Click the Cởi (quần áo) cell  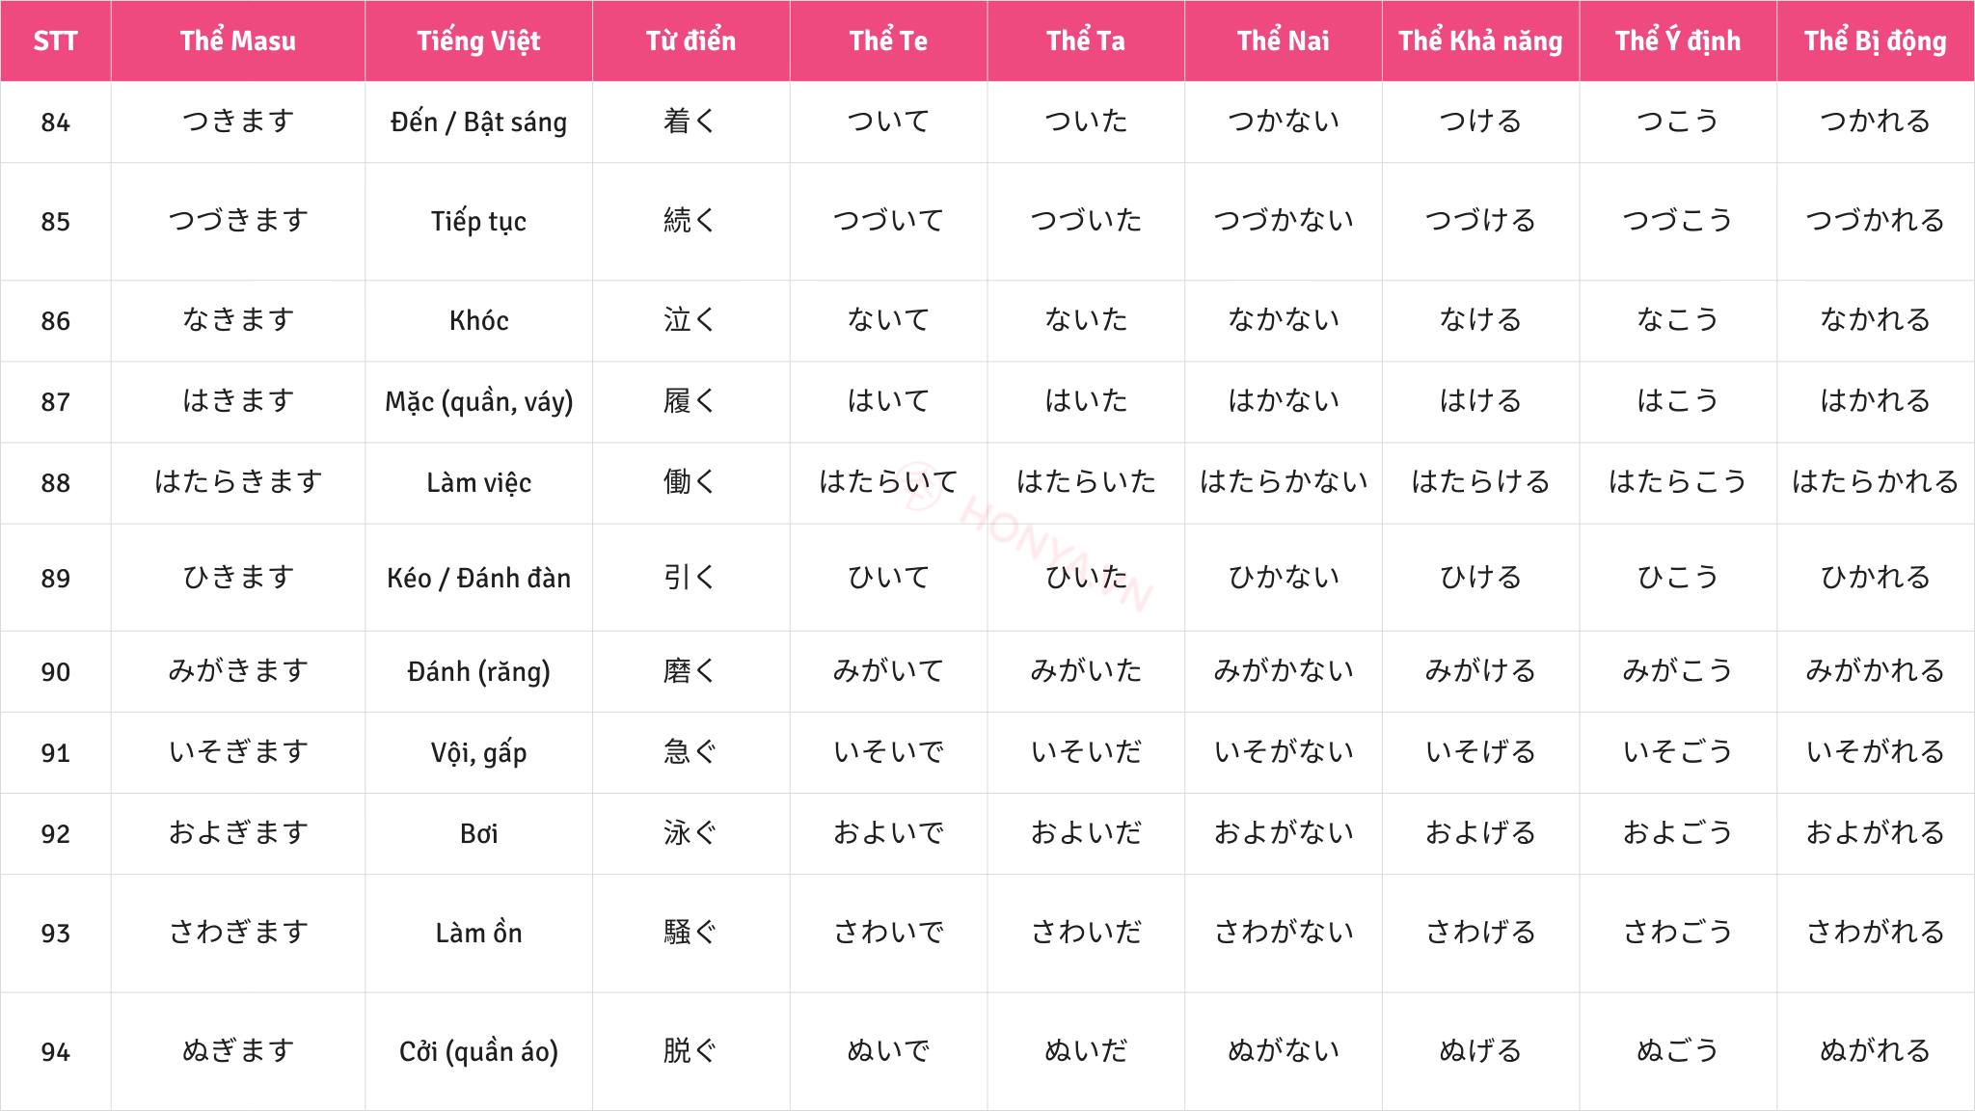click(478, 1051)
